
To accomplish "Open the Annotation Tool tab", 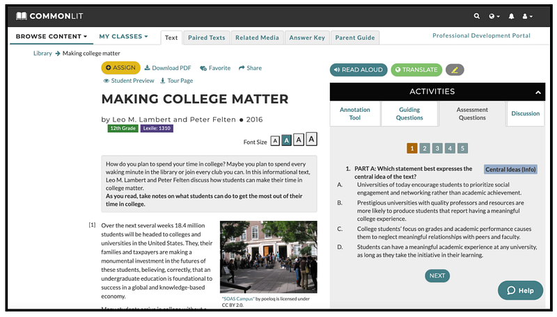I will click(x=355, y=114).
